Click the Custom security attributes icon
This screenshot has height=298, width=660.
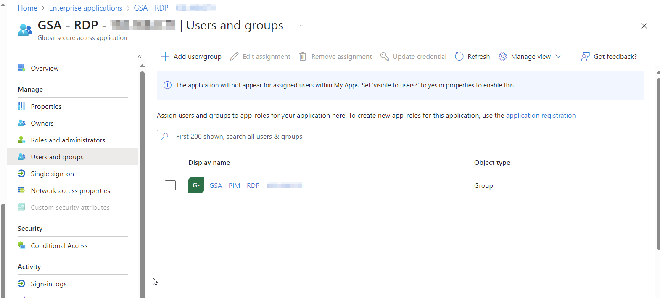(21, 207)
